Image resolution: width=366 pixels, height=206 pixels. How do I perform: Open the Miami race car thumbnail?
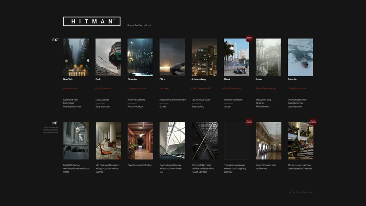[236, 57]
